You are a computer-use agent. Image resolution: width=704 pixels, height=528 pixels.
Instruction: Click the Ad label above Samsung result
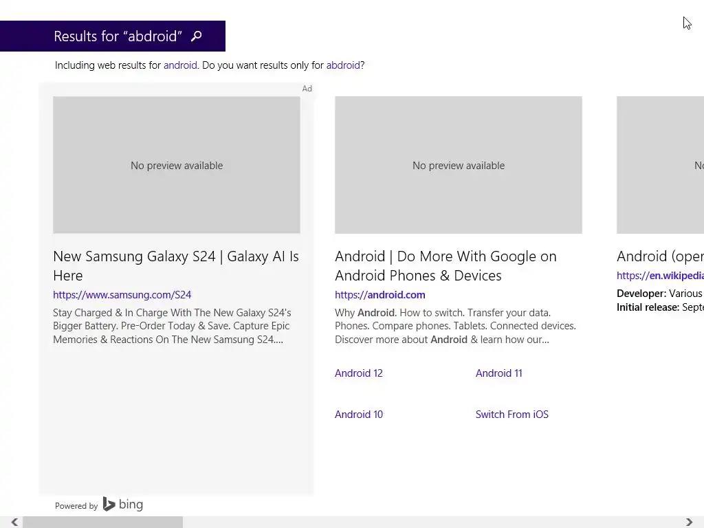click(307, 89)
